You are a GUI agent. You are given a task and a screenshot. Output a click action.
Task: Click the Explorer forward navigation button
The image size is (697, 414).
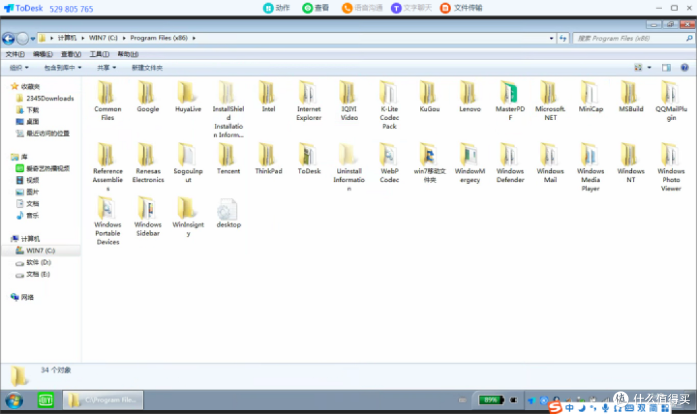[x=22, y=38]
